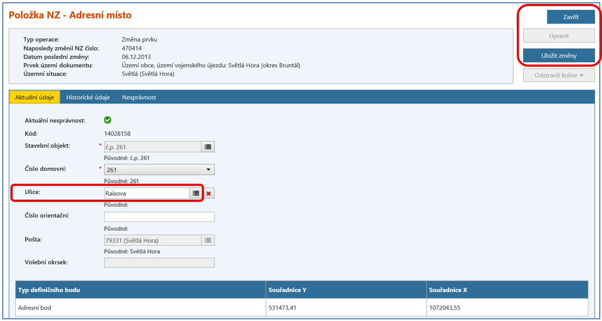Click the Upravit button
Image resolution: width=602 pixels, height=321 pixels.
pos(558,36)
